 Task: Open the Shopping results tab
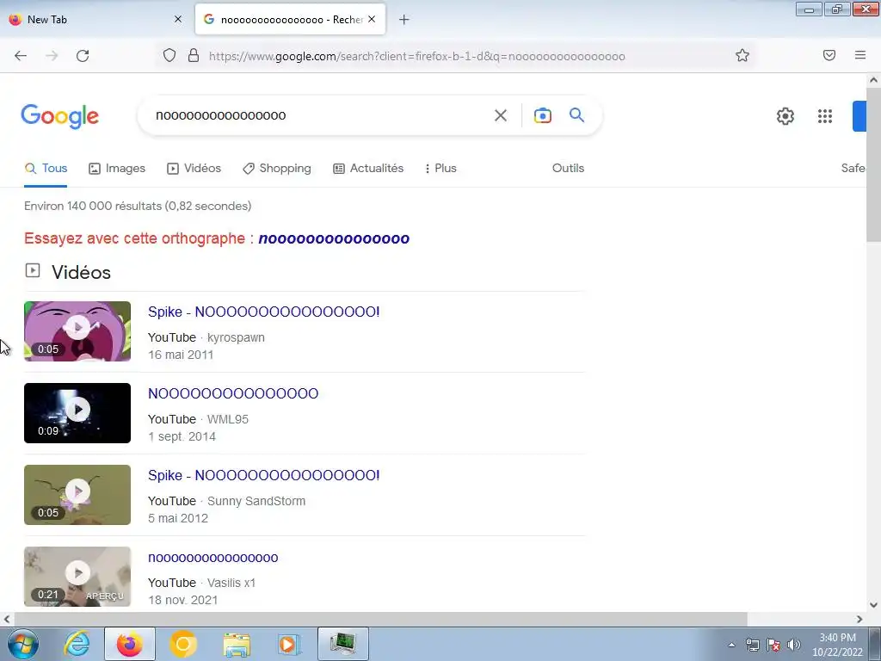[276, 168]
